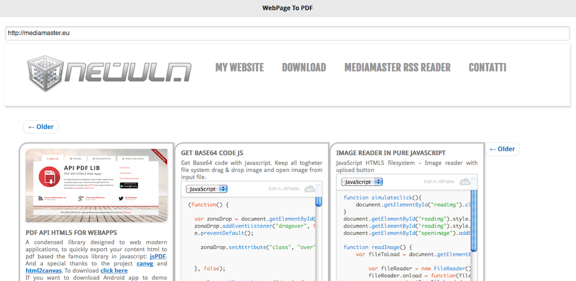Click the GET BASE64 CODE JS heading
Image resolution: width=576 pixels, height=281 pixels.
click(x=212, y=153)
